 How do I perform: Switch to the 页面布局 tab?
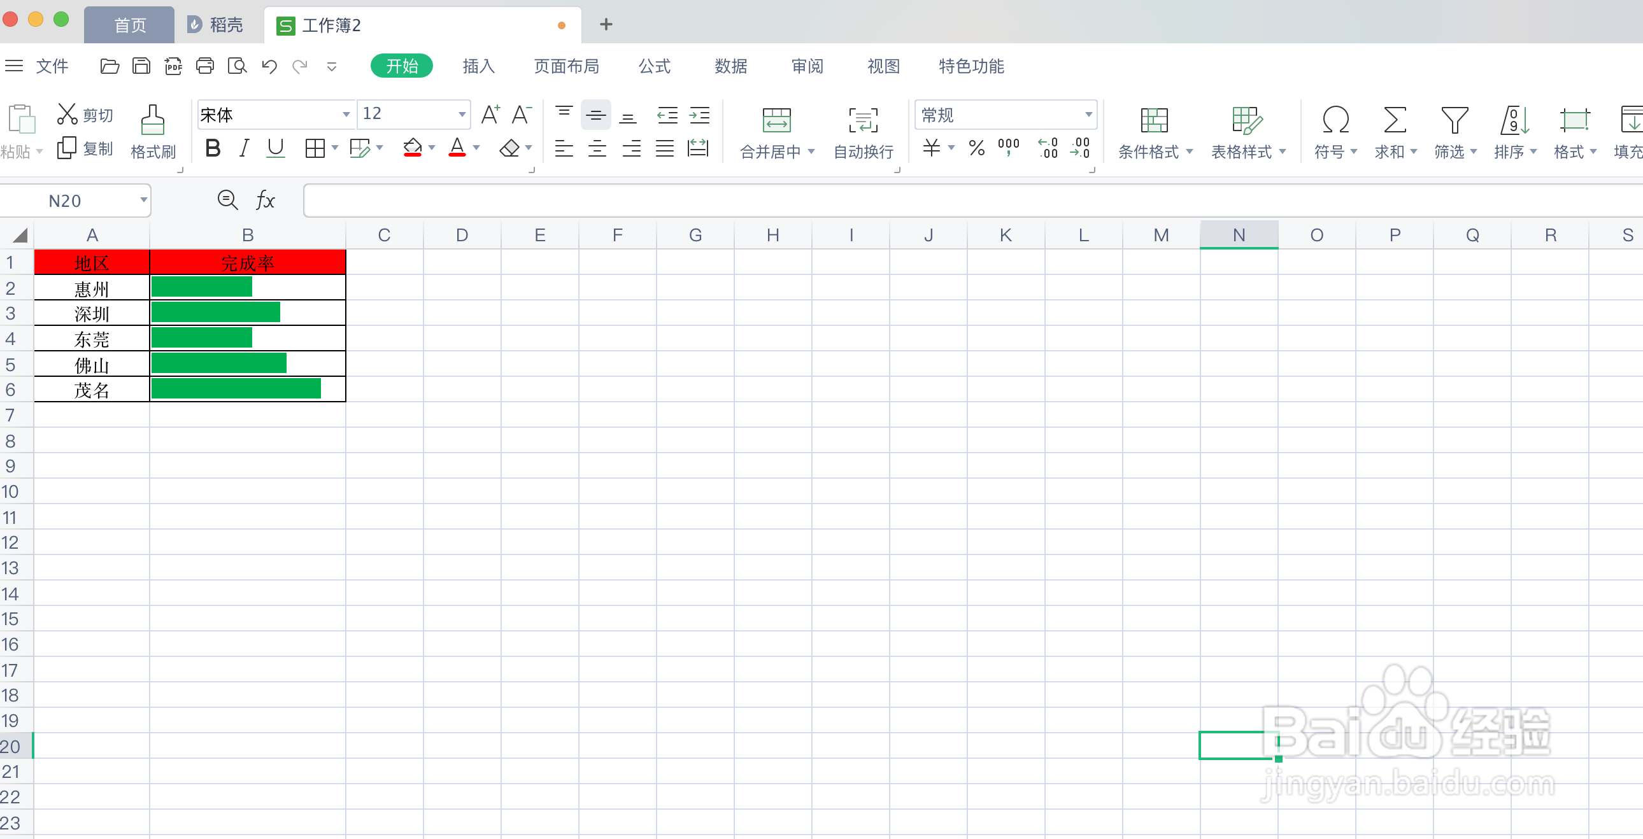(566, 66)
